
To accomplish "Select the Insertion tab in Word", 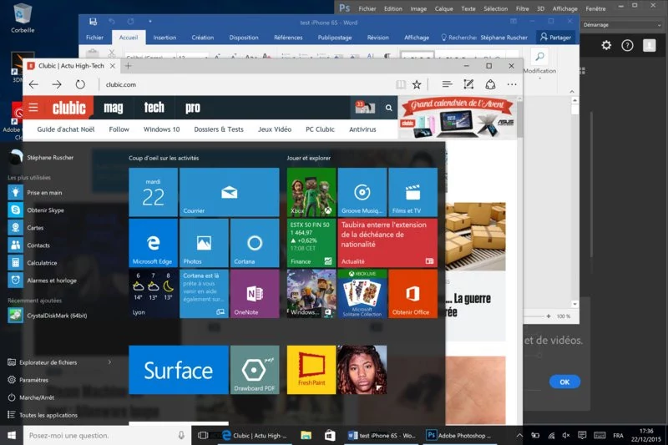I will pyautogui.click(x=164, y=38).
